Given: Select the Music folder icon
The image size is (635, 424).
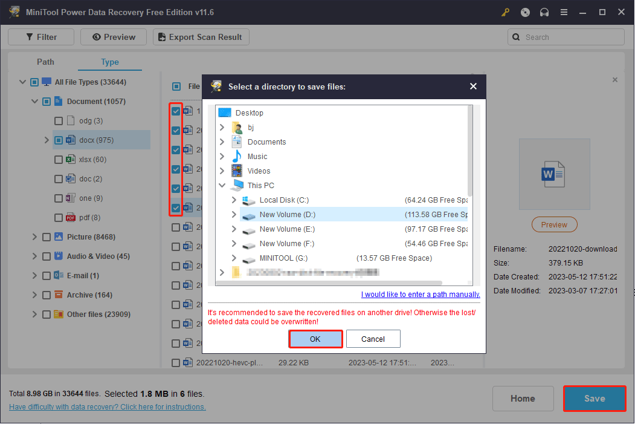Looking at the screenshot, I should 237,157.
